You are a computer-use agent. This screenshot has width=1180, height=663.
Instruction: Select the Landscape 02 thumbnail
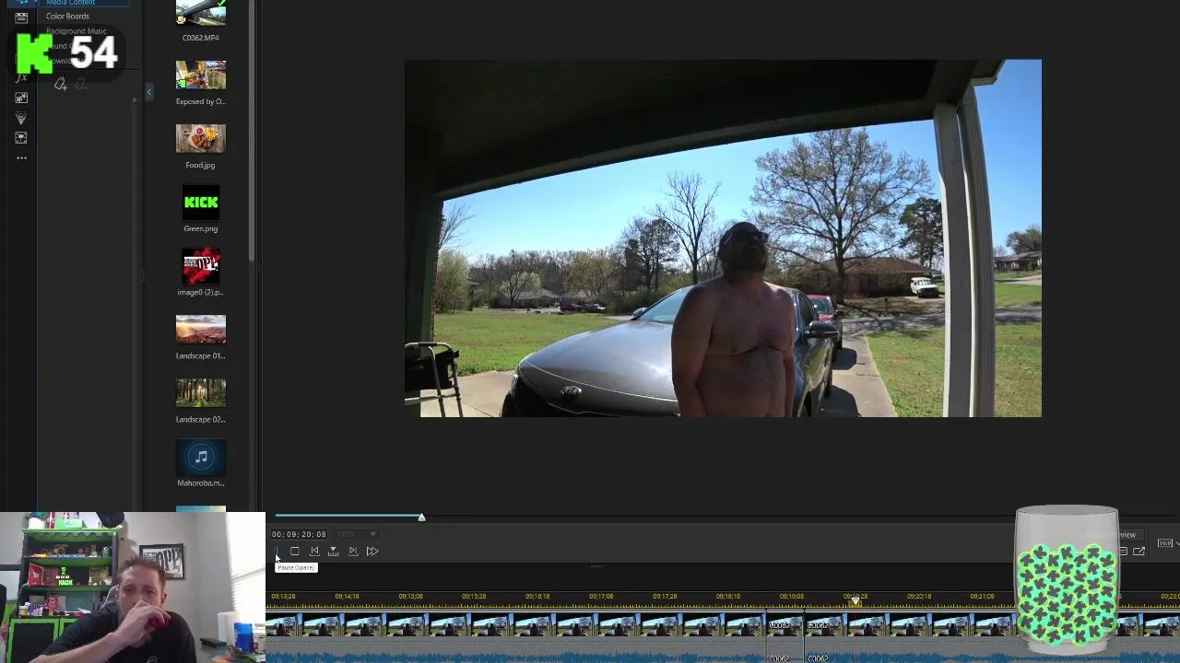coord(201,392)
